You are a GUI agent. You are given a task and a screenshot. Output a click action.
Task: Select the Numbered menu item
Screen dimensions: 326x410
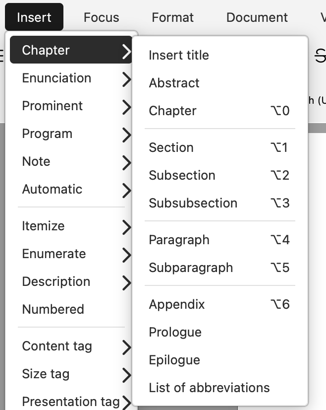53,309
